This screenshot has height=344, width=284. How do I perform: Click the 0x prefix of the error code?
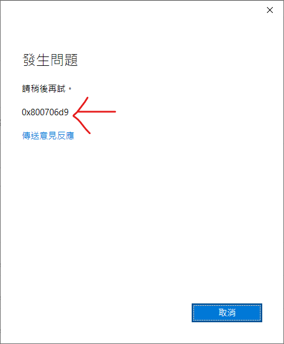pos(26,112)
